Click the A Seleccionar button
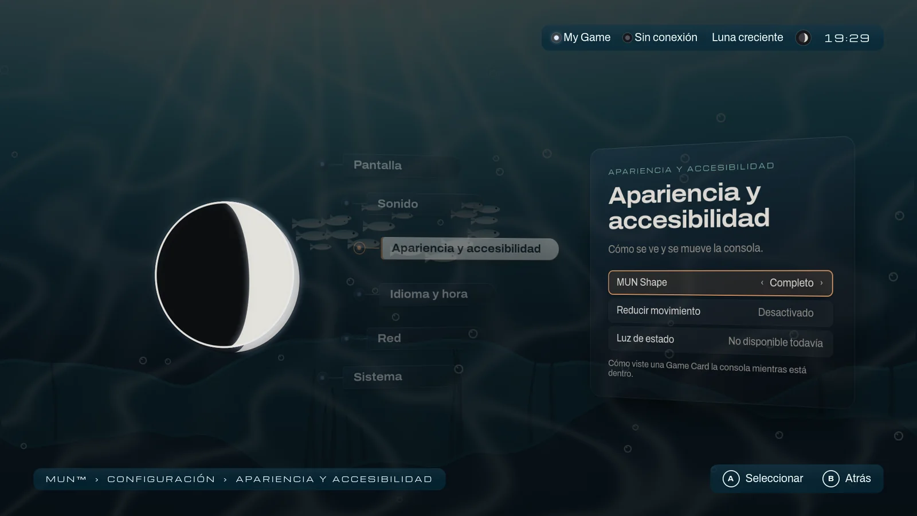This screenshot has width=917, height=516. (763, 479)
